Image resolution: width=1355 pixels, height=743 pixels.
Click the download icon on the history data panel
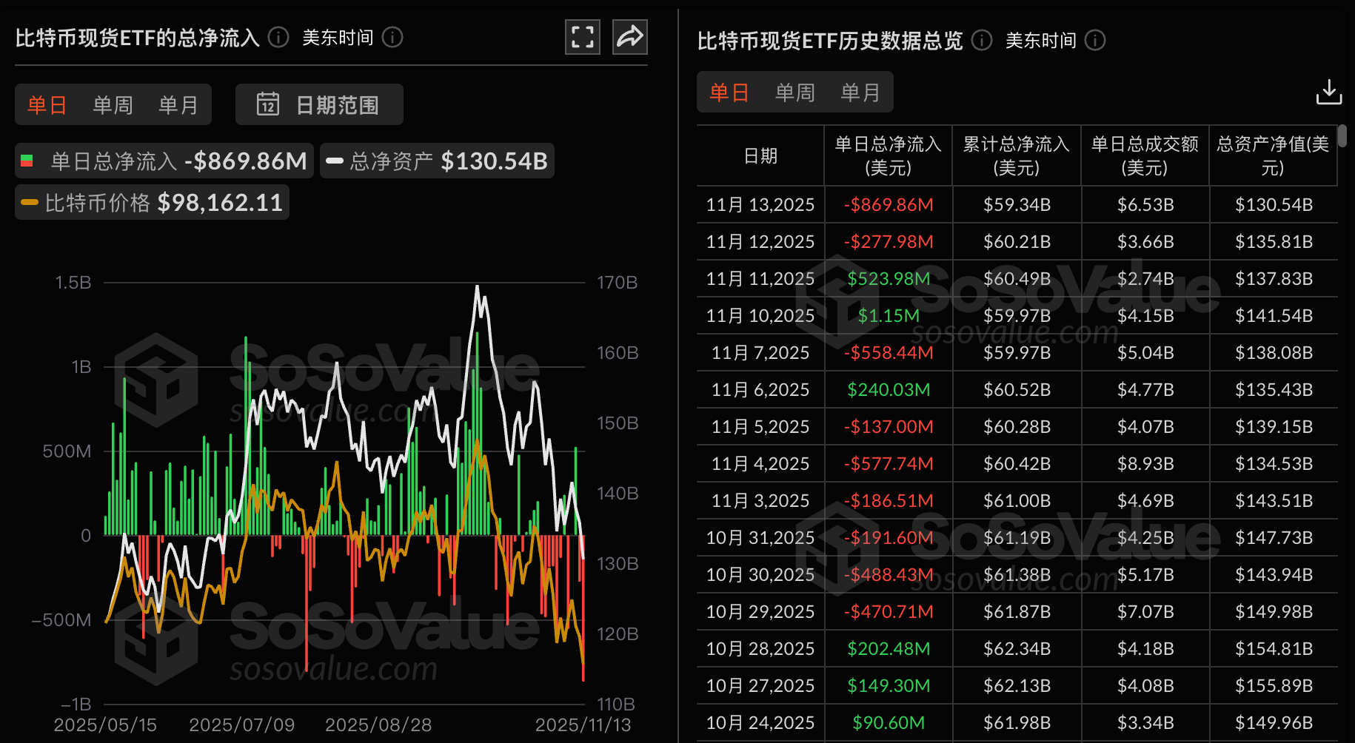tap(1329, 93)
